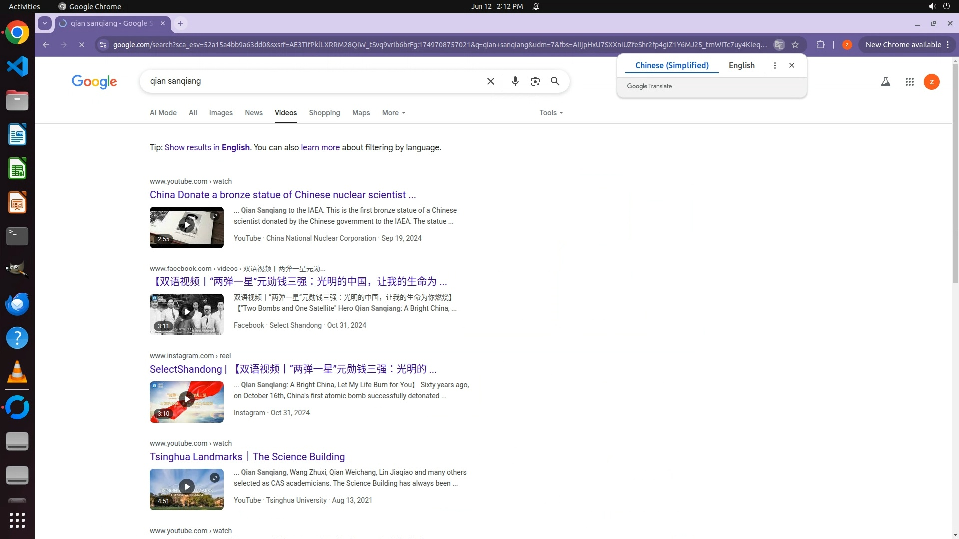This screenshot has height=539, width=959.
Task: Open the Chrome extensions puzzle icon
Action: pos(820,45)
